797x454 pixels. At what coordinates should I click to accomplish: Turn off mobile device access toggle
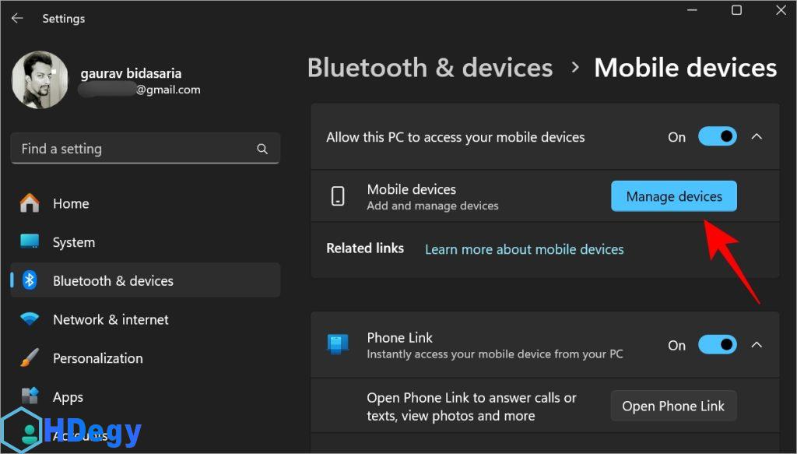tap(717, 137)
